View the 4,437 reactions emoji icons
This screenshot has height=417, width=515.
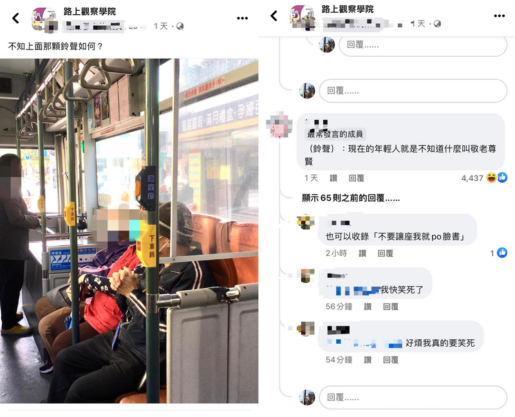point(496,178)
